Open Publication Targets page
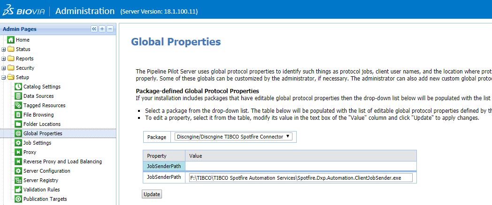492x205 pixels. tap(45, 199)
